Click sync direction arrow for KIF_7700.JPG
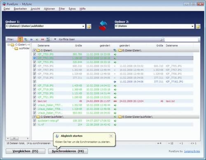The image size is (206, 160). click(115, 54)
